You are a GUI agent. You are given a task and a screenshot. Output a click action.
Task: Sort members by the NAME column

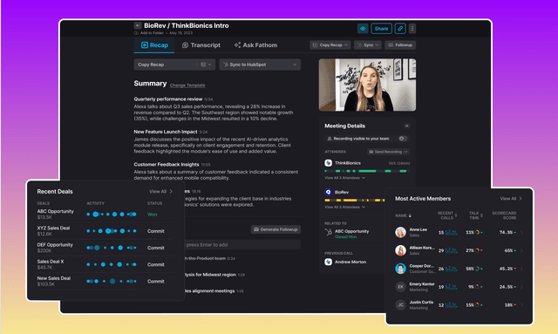click(403, 215)
